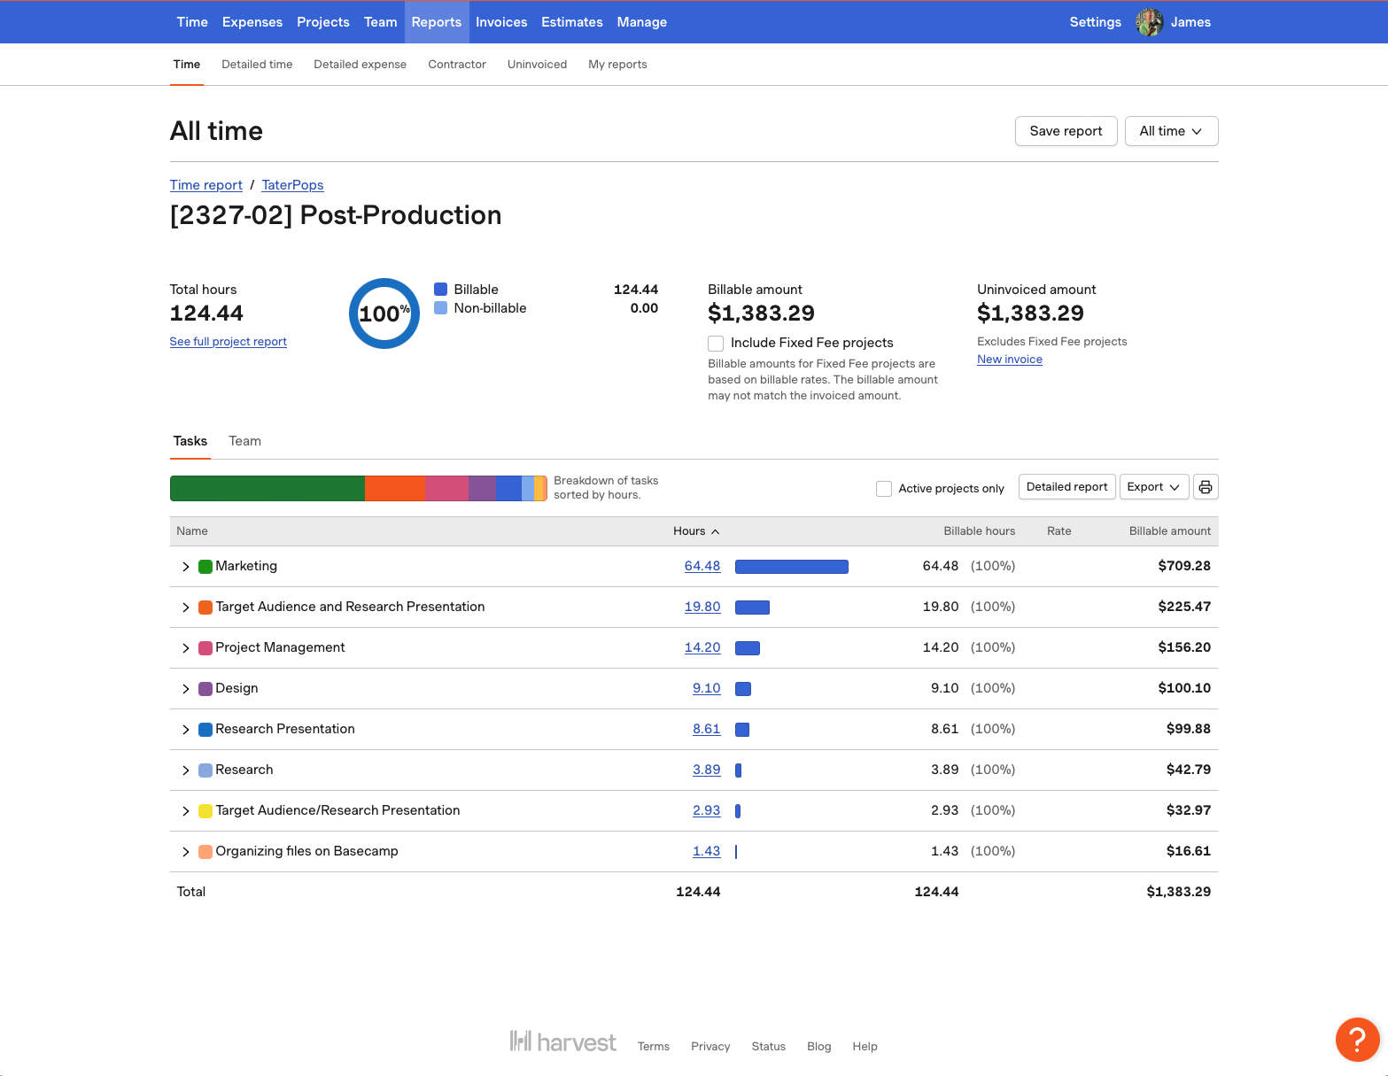Screen dimensions: 1388x1076
Task: Enable Include Fixed Fee projects checkbox
Action: pyautogui.click(x=716, y=344)
